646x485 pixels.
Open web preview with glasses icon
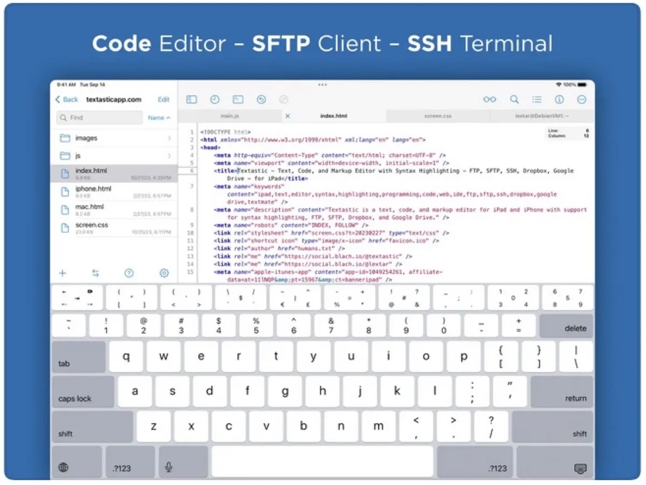click(489, 100)
